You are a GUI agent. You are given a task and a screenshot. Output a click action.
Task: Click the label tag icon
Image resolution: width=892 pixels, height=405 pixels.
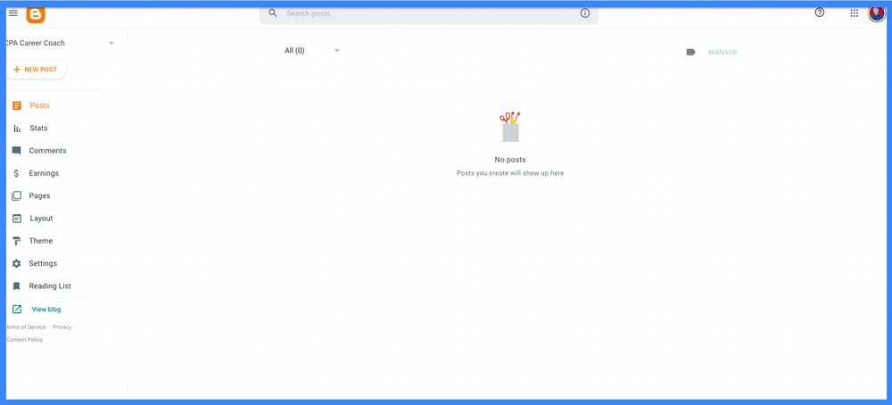pos(690,52)
